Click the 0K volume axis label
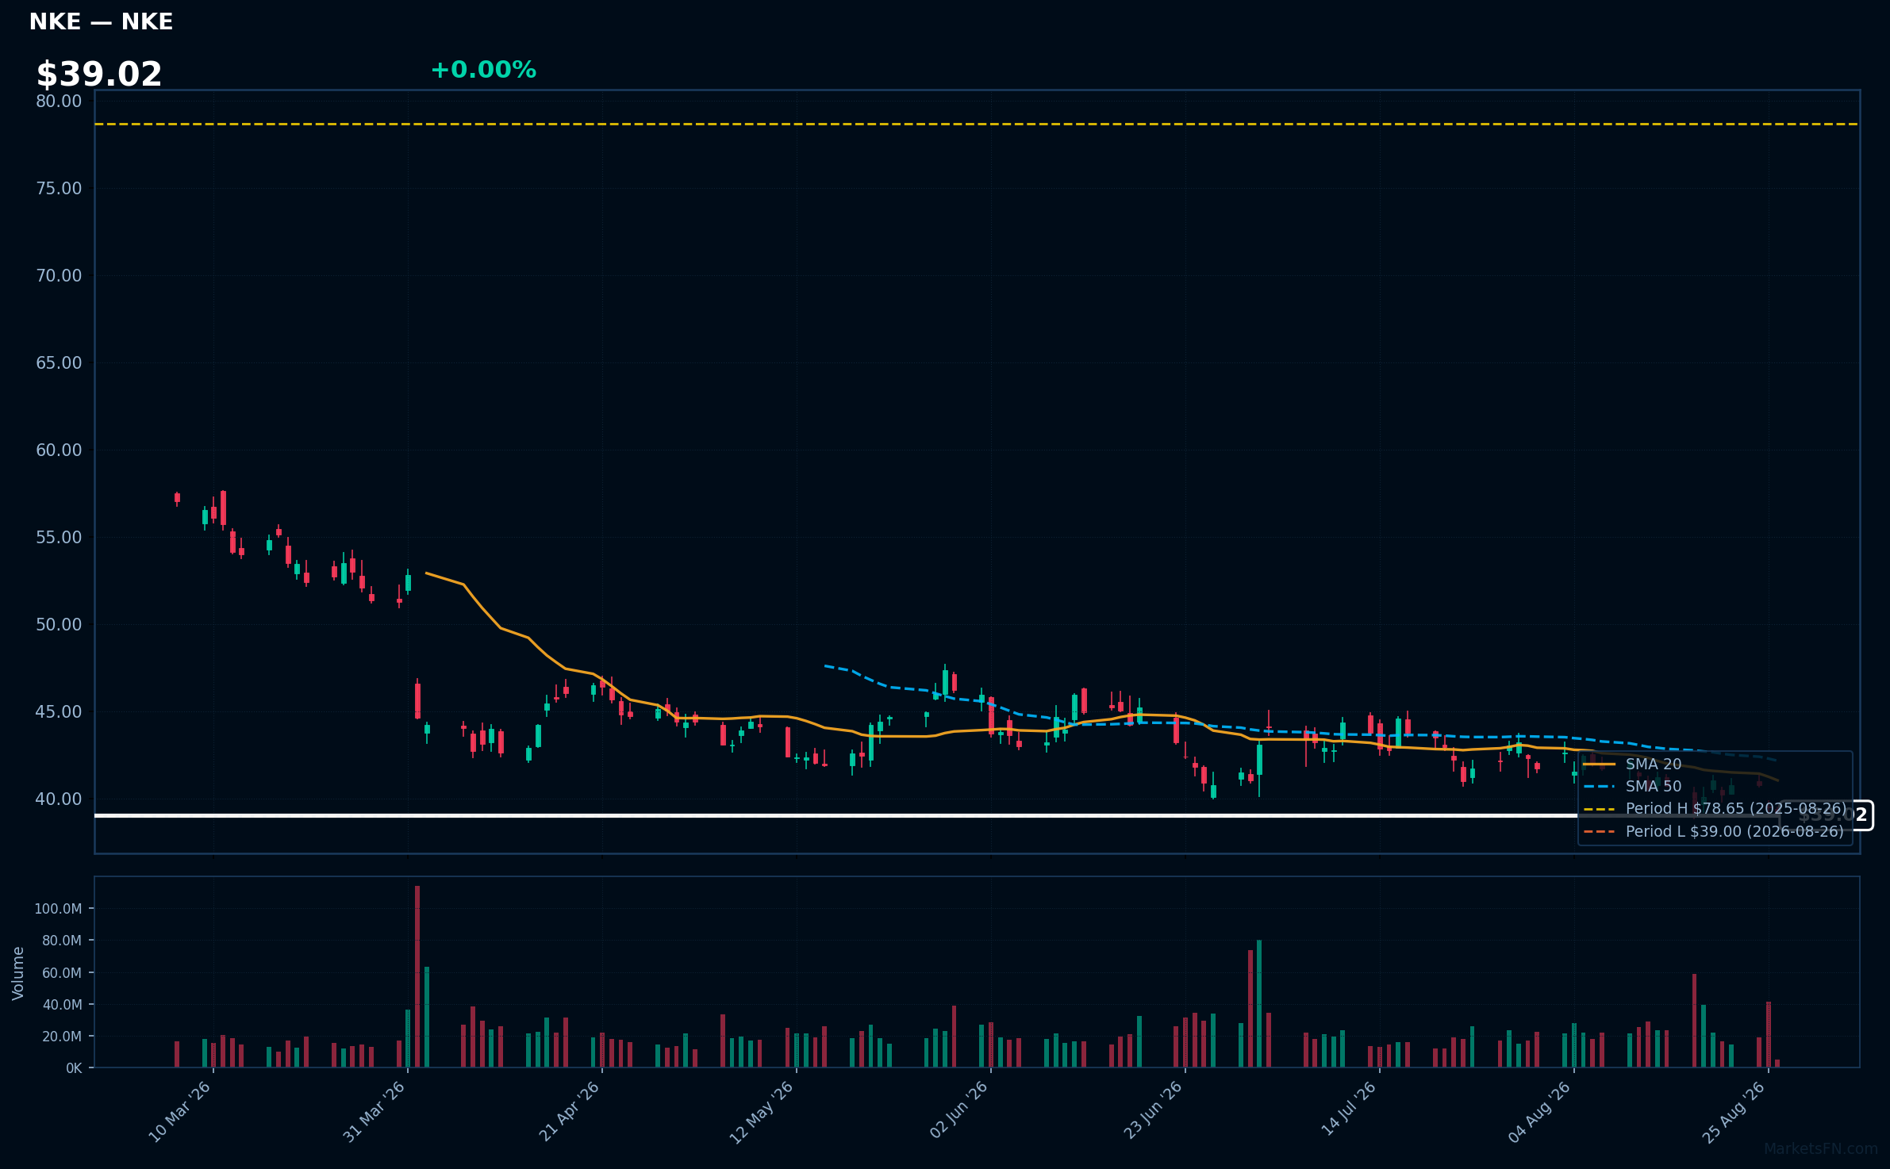The width and height of the screenshot is (1890, 1169). click(x=74, y=1068)
